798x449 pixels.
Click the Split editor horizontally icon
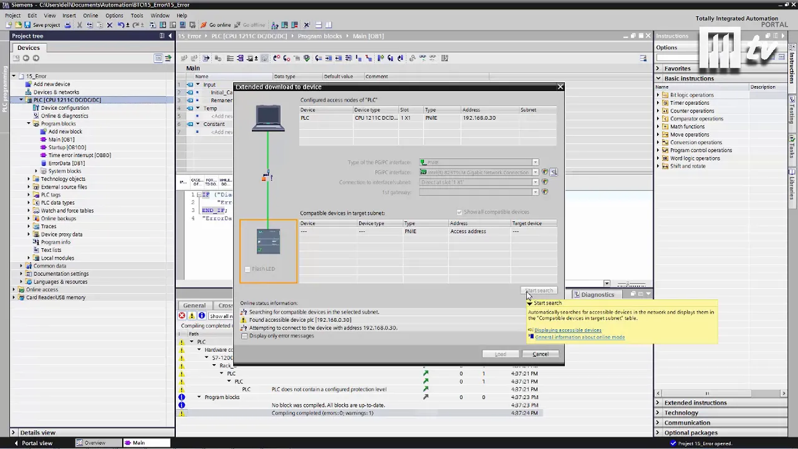tap(319, 25)
